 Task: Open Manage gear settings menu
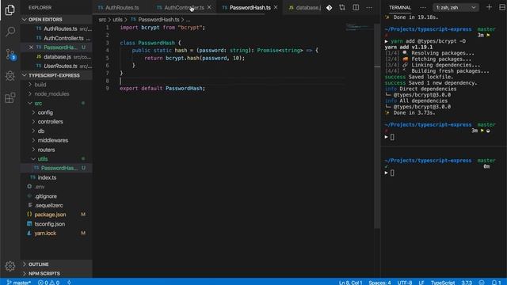coord(10,266)
